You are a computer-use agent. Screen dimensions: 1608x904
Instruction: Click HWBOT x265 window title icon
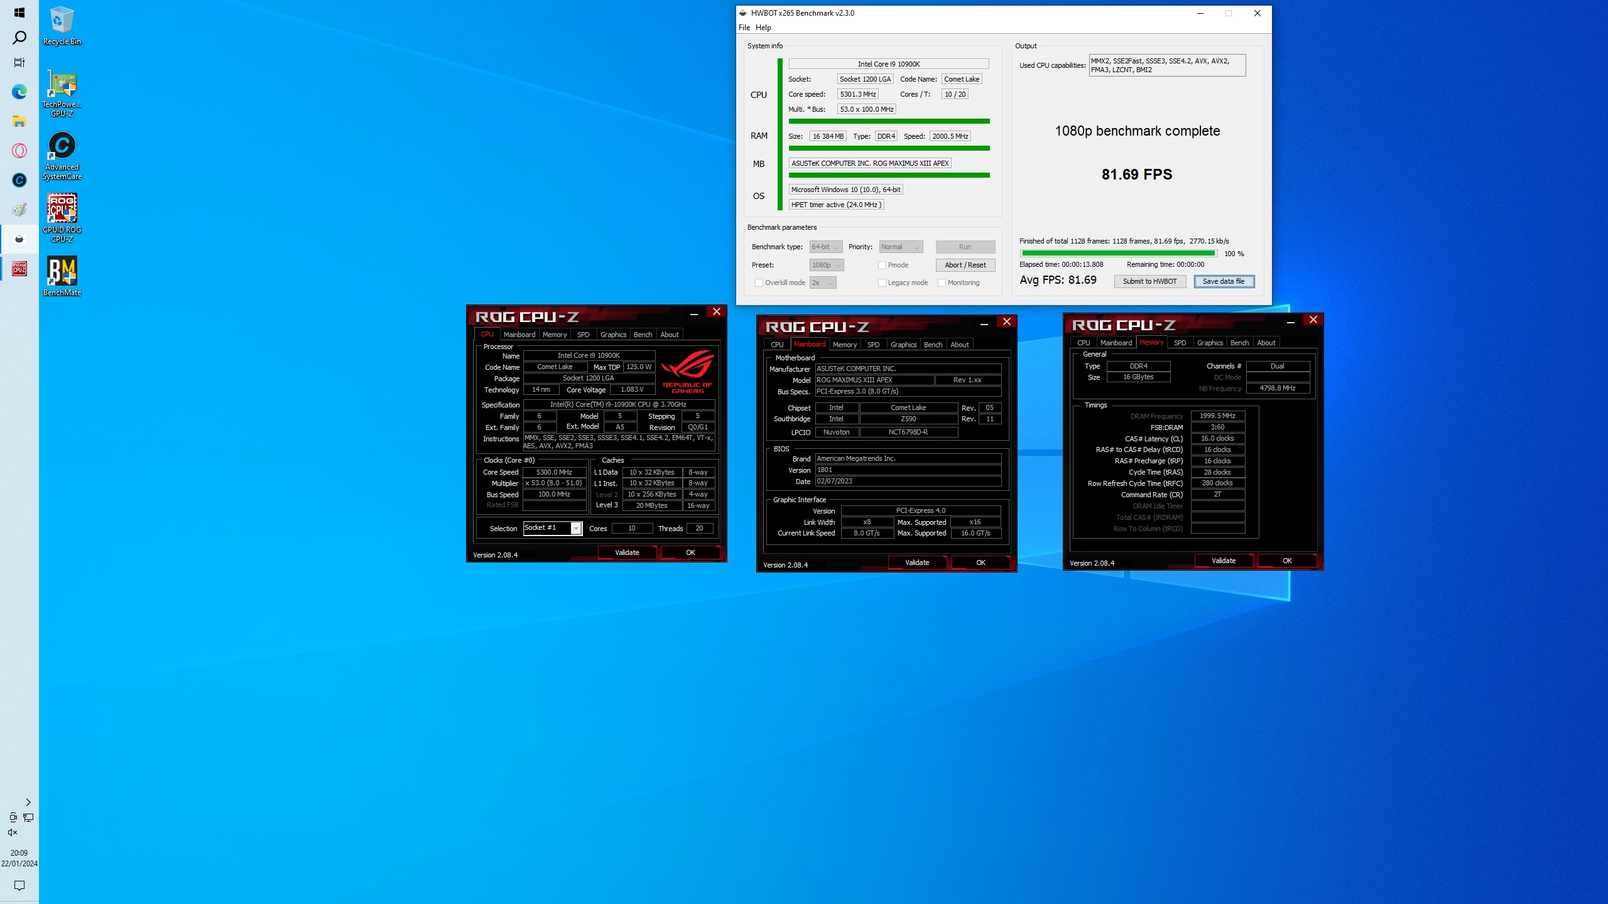pos(743,13)
